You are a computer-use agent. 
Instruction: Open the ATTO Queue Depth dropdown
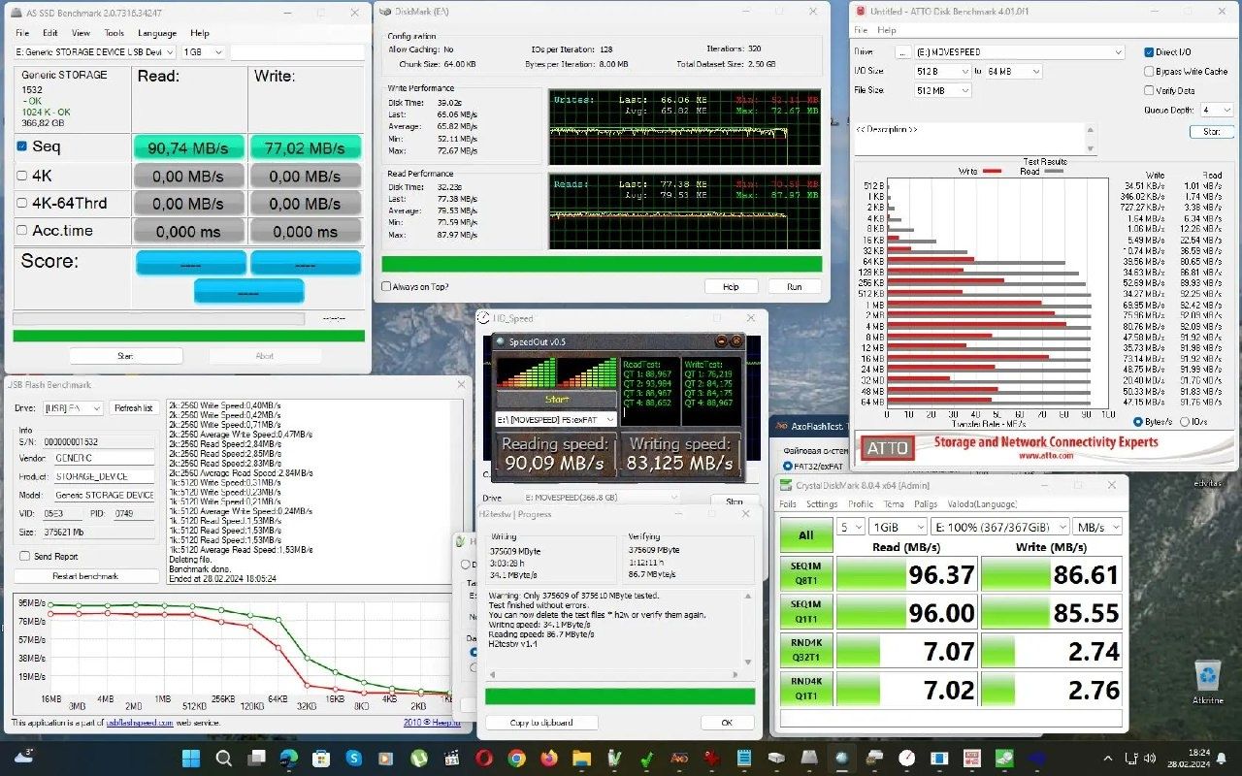1216,111
